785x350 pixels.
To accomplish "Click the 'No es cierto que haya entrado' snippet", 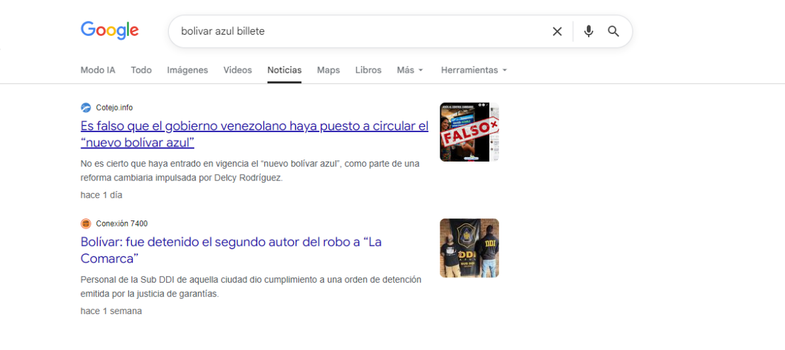I will [x=250, y=171].
